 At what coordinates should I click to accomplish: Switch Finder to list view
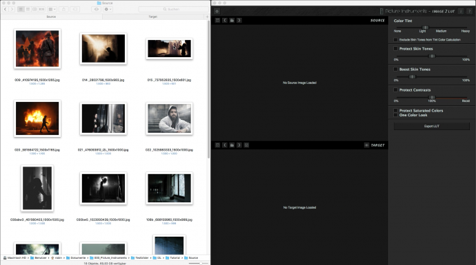28,10
